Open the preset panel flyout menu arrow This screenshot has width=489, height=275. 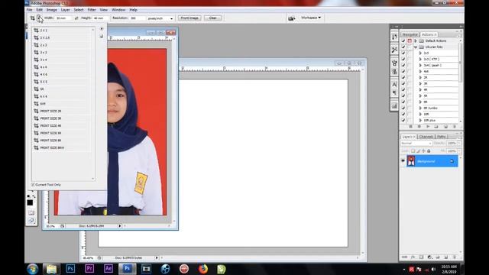click(102, 29)
